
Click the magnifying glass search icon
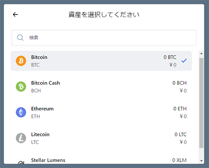coord(20,38)
